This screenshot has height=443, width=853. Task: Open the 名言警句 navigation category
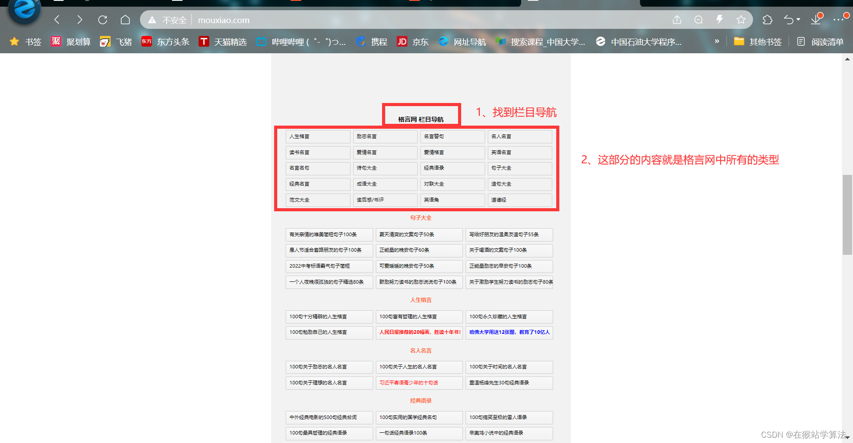[452, 136]
